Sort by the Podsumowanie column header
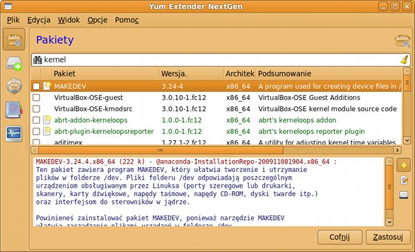Viewport: 415px width, 252px height. point(329,74)
